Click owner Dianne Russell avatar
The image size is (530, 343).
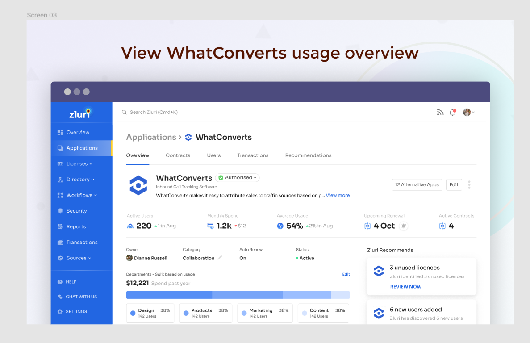tap(129, 258)
